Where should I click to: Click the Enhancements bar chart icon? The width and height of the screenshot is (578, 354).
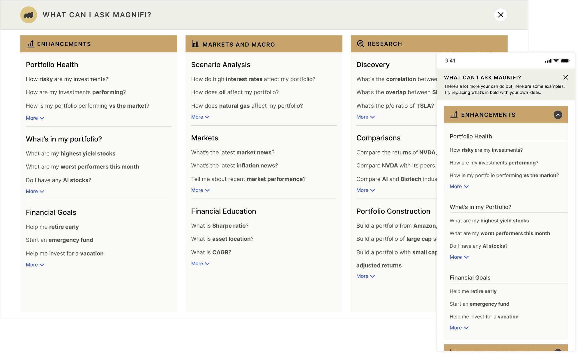pyautogui.click(x=30, y=44)
